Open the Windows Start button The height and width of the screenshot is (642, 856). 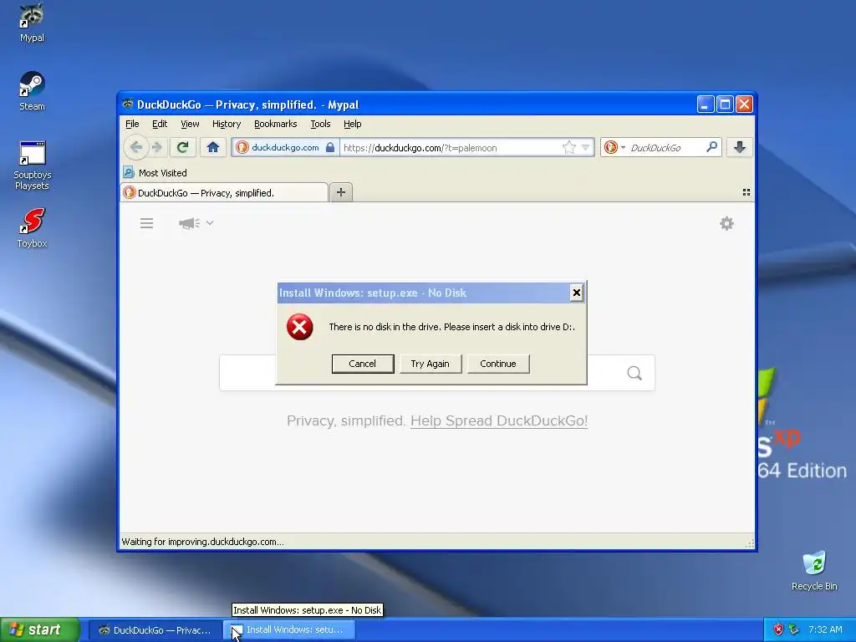pyautogui.click(x=40, y=629)
